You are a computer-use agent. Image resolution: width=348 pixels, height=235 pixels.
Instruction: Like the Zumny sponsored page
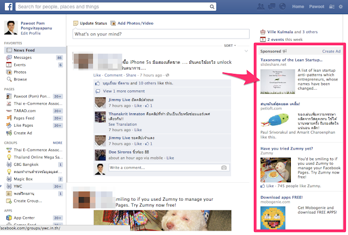click(x=270, y=186)
